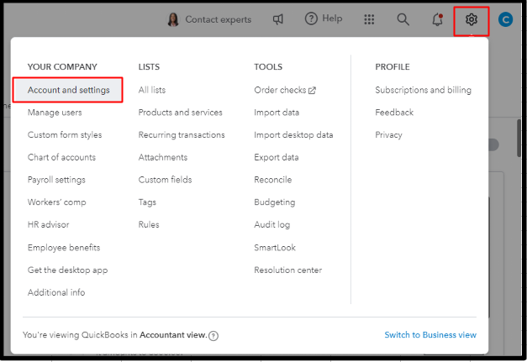Open the apps grid icon
This screenshot has width=527, height=362.
pos(370,19)
